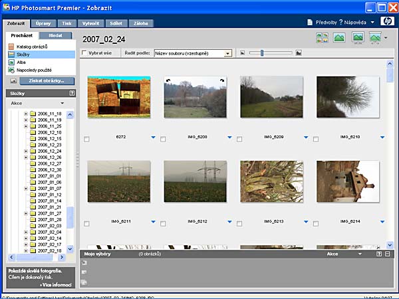Select the IMG_6214 chapel photo thumbnail
Viewport: 399px width, 299px height.
click(x=347, y=181)
